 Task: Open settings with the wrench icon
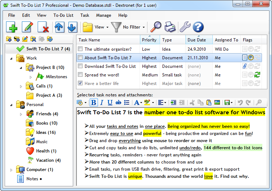(x=184, y=27)
